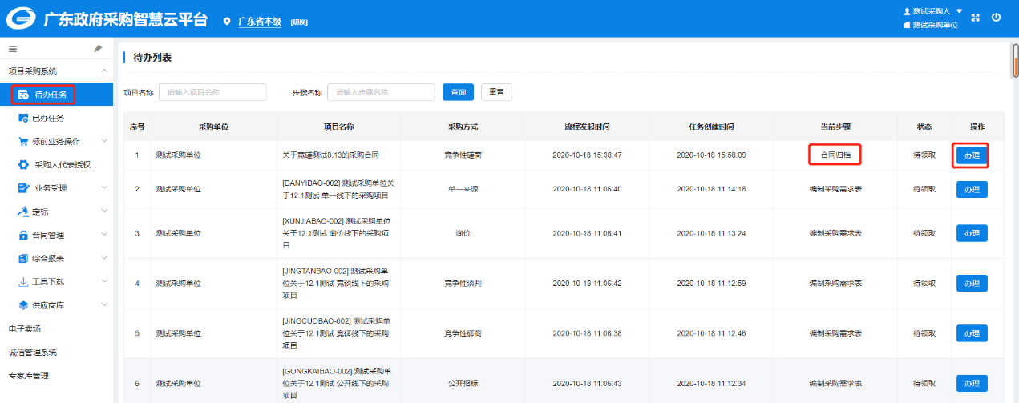Click the 单一来源 procurement method cell
Image resolution: width=1019 pixels, height=403 pixels.
[x=463, y=189]
